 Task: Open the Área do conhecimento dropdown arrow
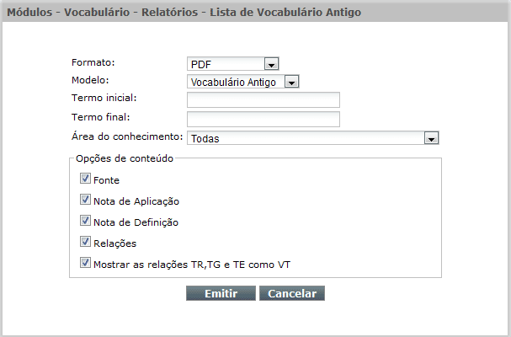(x=432, y=138)
